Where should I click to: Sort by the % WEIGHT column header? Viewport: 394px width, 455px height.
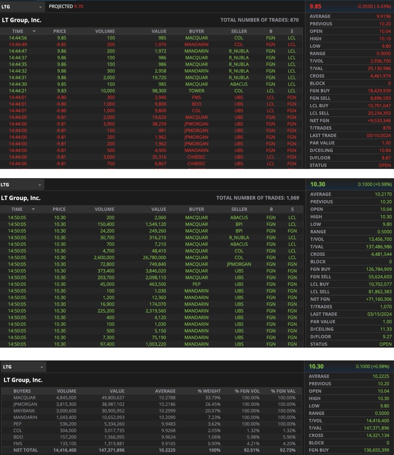point(209,391)
